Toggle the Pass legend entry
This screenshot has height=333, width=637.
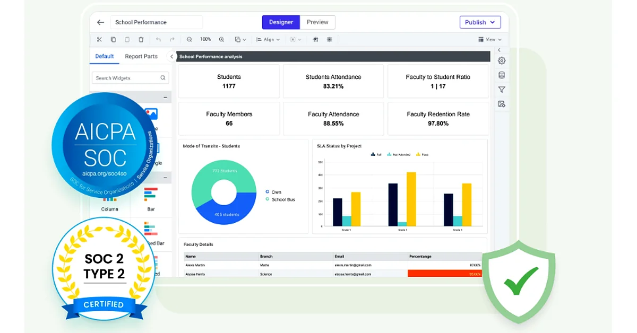(x=423, y=154)
